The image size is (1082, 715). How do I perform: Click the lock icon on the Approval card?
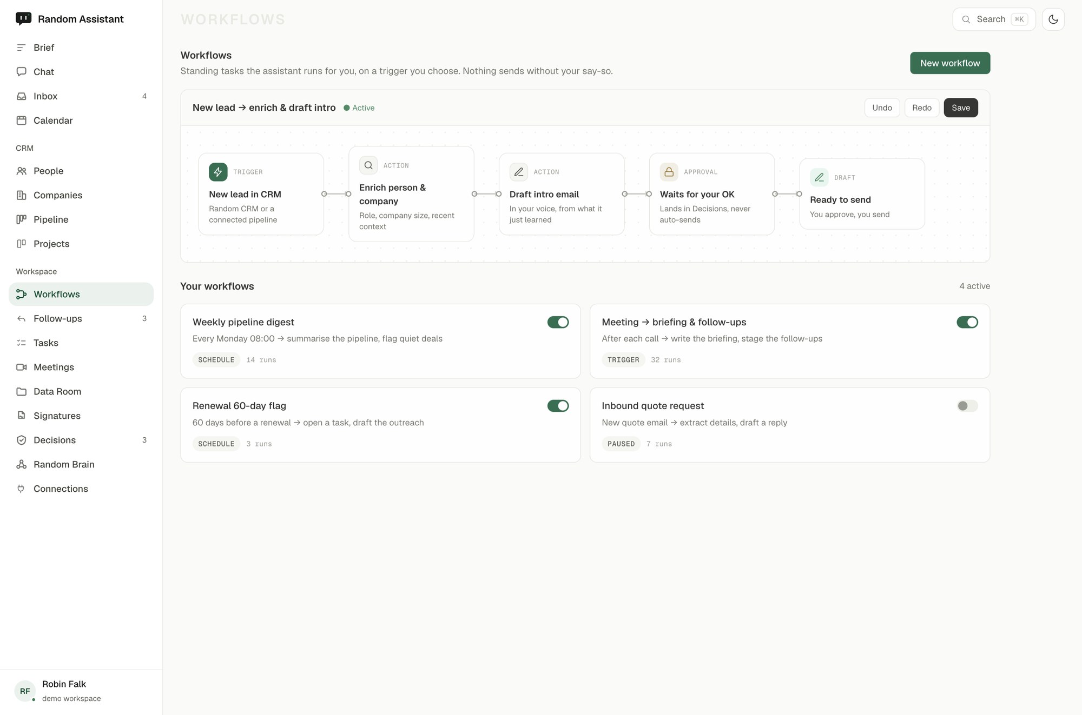(669, 172)
